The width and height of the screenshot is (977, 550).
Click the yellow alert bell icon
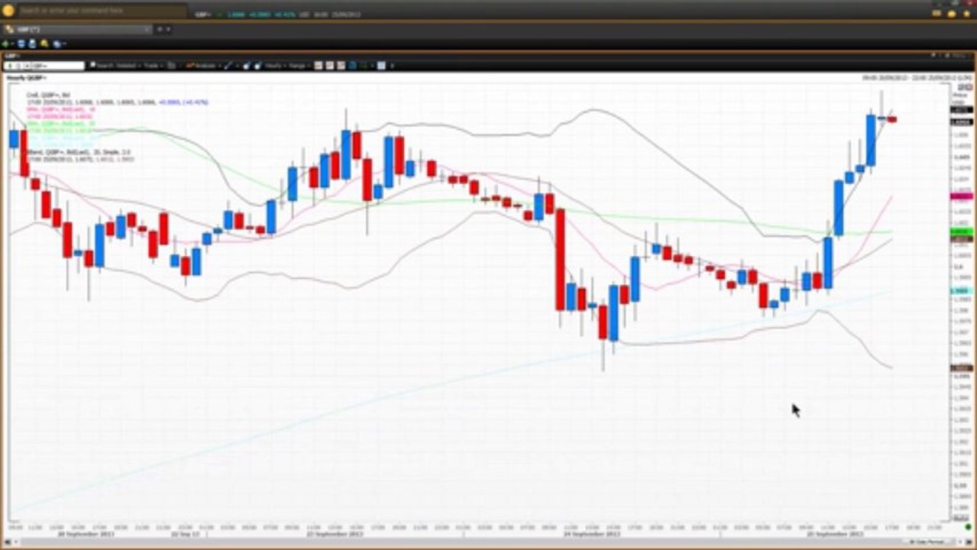(44, 44)
